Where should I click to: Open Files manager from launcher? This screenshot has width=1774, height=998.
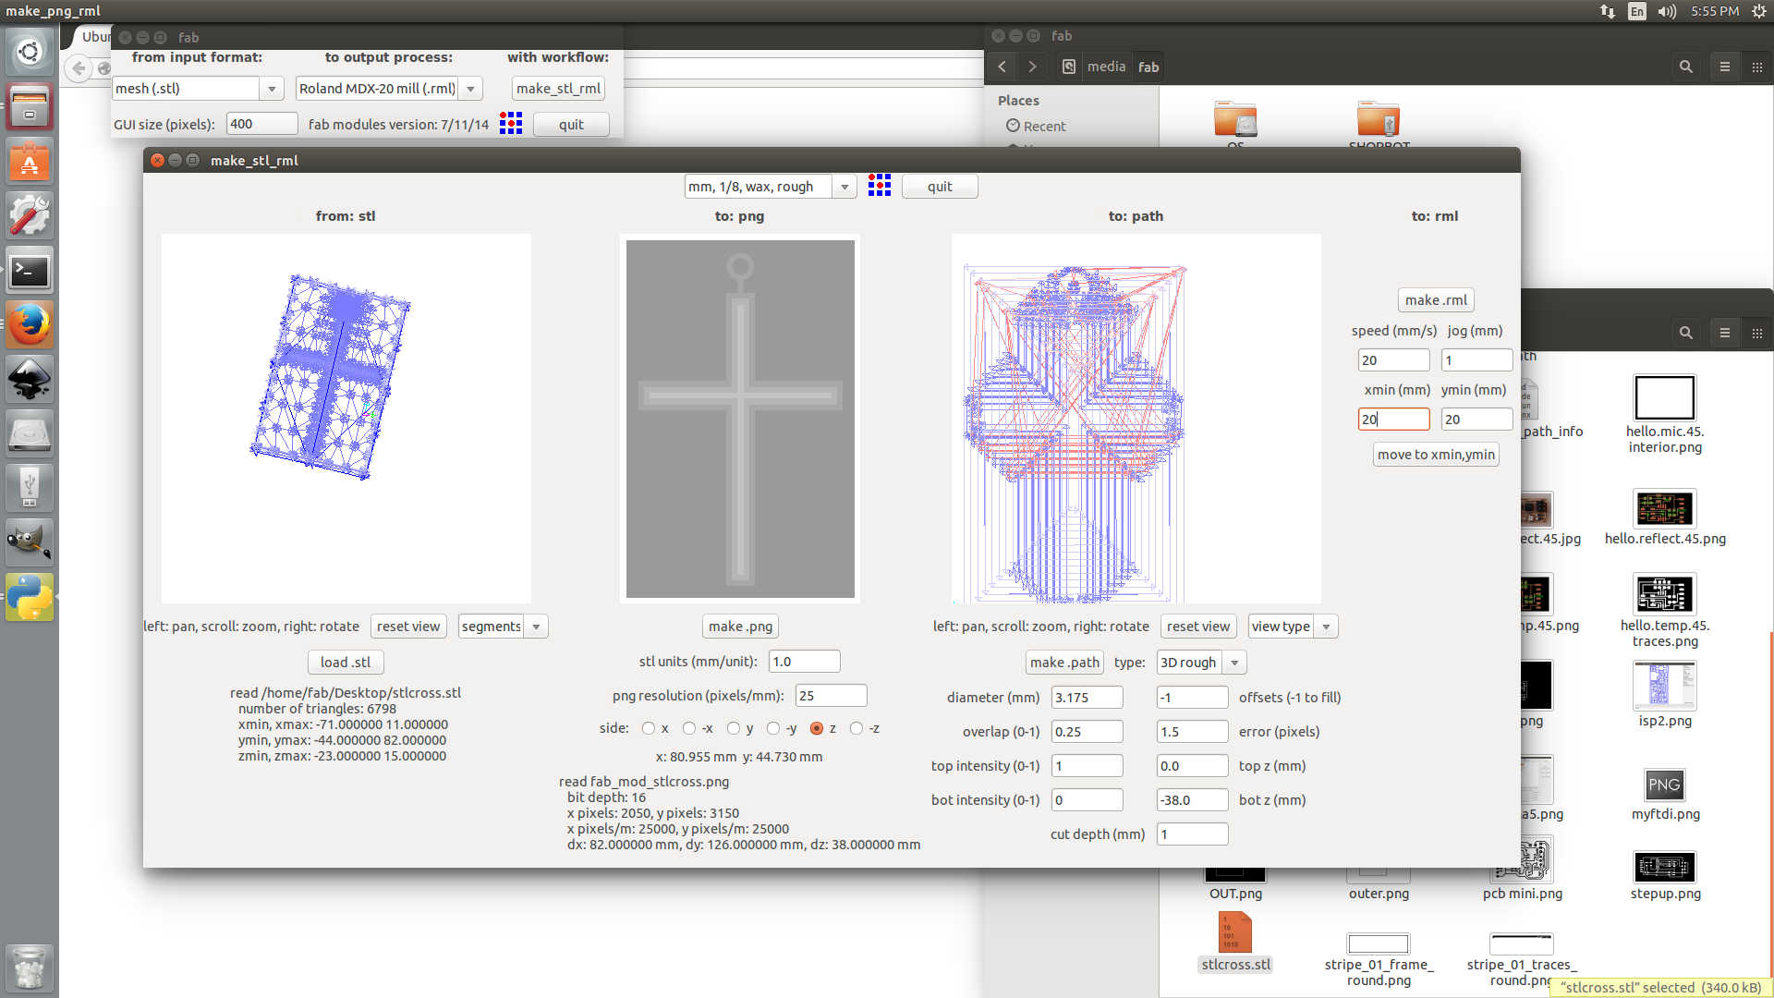[30, 106]
